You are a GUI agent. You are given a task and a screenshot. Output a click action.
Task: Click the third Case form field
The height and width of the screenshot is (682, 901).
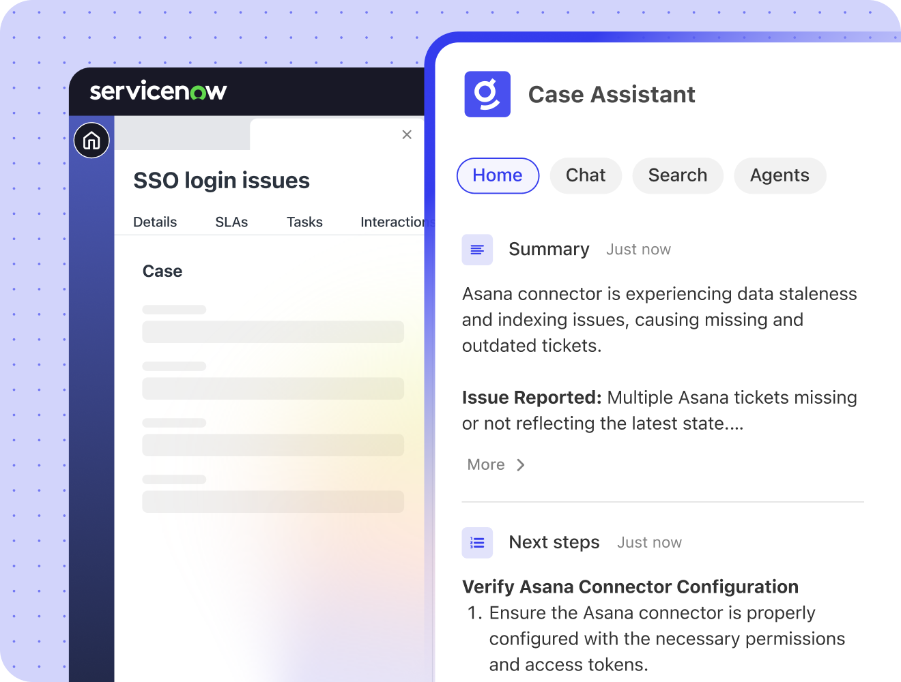tap(273, 445)
